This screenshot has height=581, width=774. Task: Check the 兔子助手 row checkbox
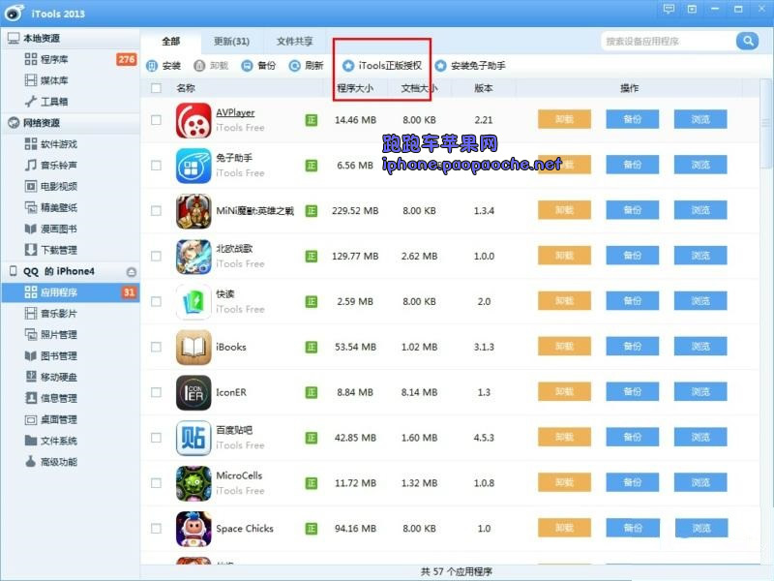pyautogui.click(x=156, y=165)
